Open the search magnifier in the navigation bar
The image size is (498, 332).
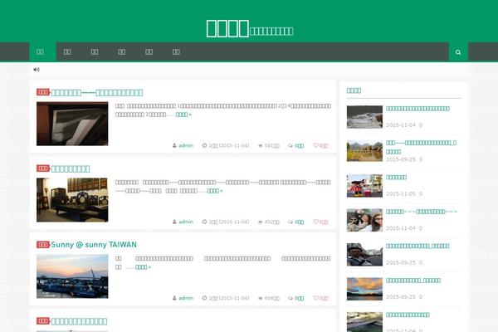458,52
